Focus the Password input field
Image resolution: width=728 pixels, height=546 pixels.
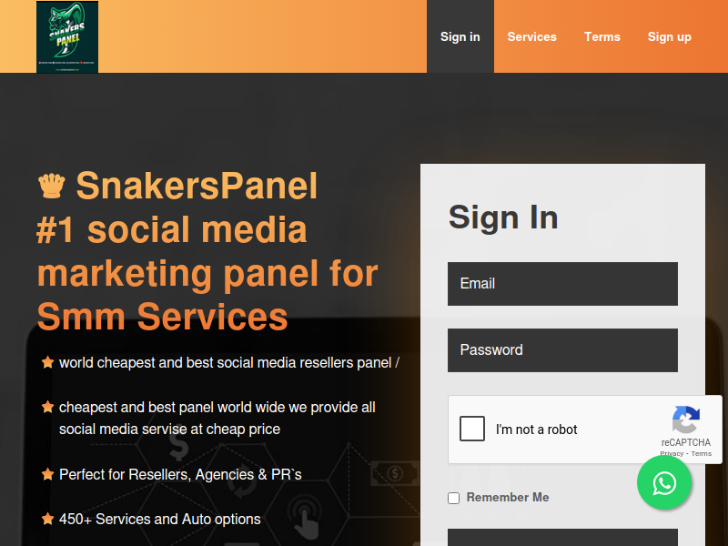pyautogui.click(x=562, y=350)
